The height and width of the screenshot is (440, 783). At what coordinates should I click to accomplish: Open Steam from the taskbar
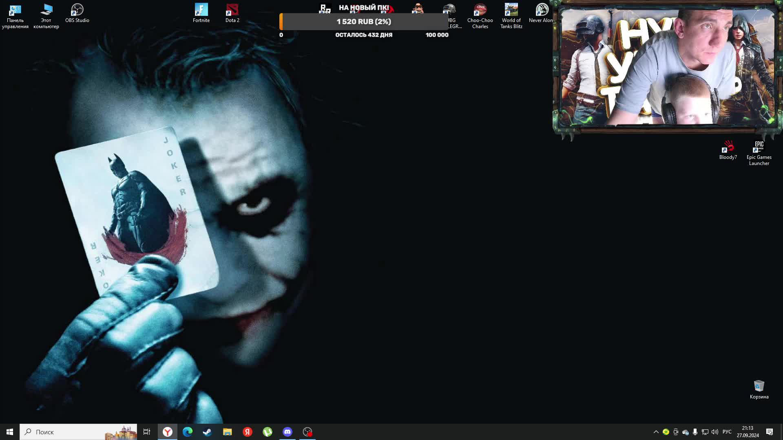207,432
